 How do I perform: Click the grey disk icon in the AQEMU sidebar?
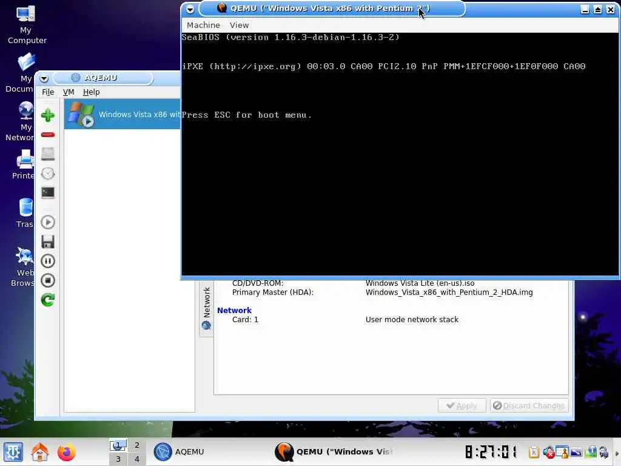[x=48, y=154]
